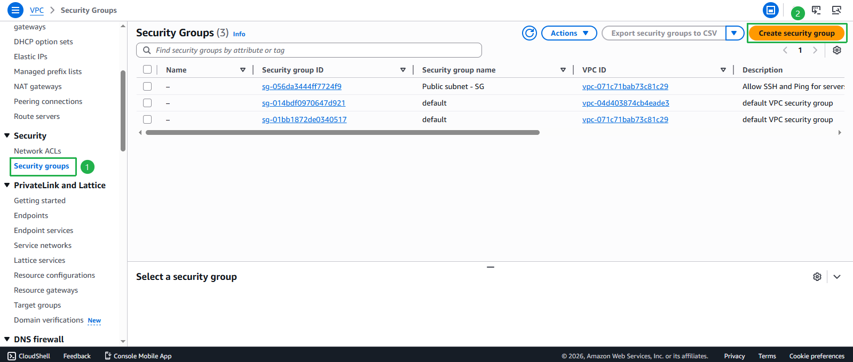Open the Feedback link in footer
853x362 pixels.
point(77,356)
